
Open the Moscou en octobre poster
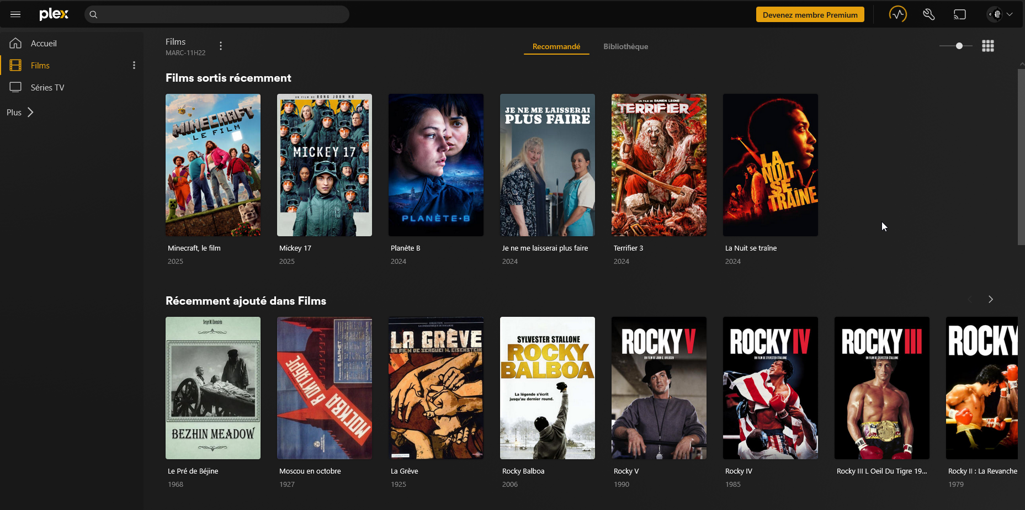[325, 388]
